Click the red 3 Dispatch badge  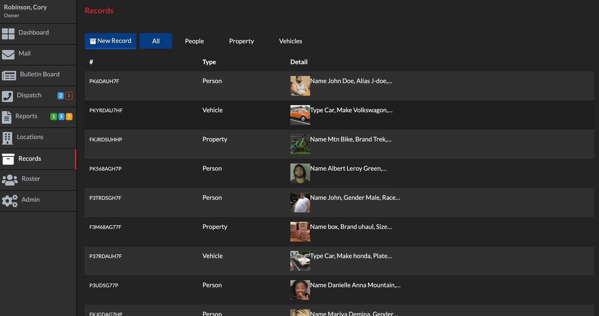pyautogui.click(x=69, y=96)
